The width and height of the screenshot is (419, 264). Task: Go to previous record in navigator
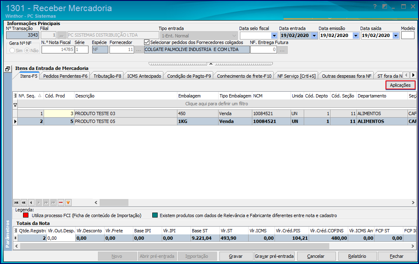coord(31,203)
